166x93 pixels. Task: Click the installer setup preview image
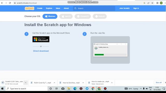tap(110, 50)
